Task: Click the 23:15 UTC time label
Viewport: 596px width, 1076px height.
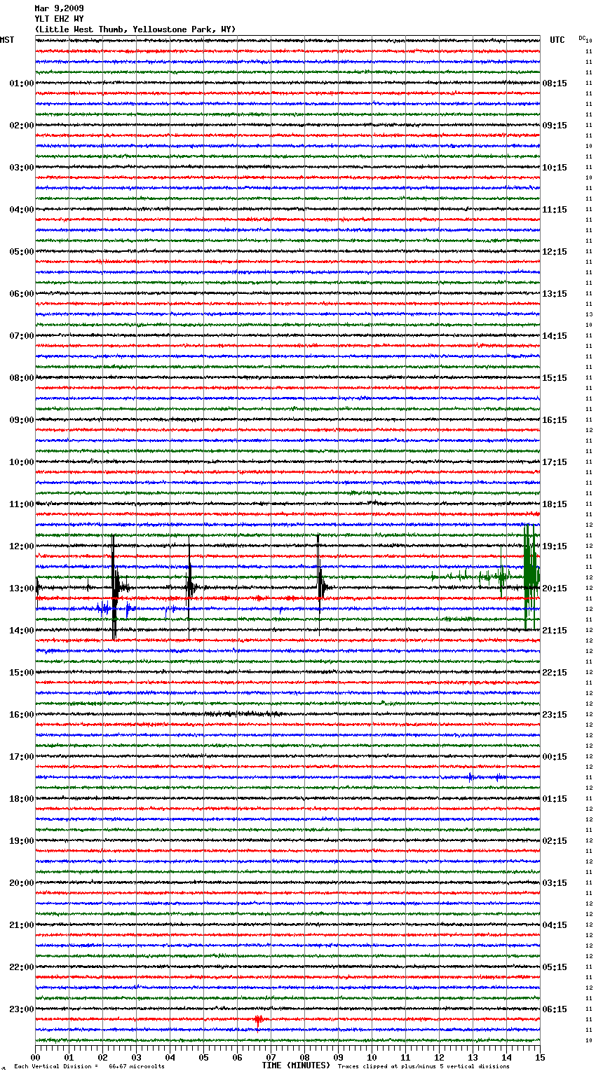Action: tap(555, 715)
